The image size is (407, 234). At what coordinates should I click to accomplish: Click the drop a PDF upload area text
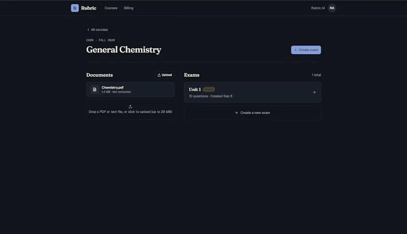point(130,112)
